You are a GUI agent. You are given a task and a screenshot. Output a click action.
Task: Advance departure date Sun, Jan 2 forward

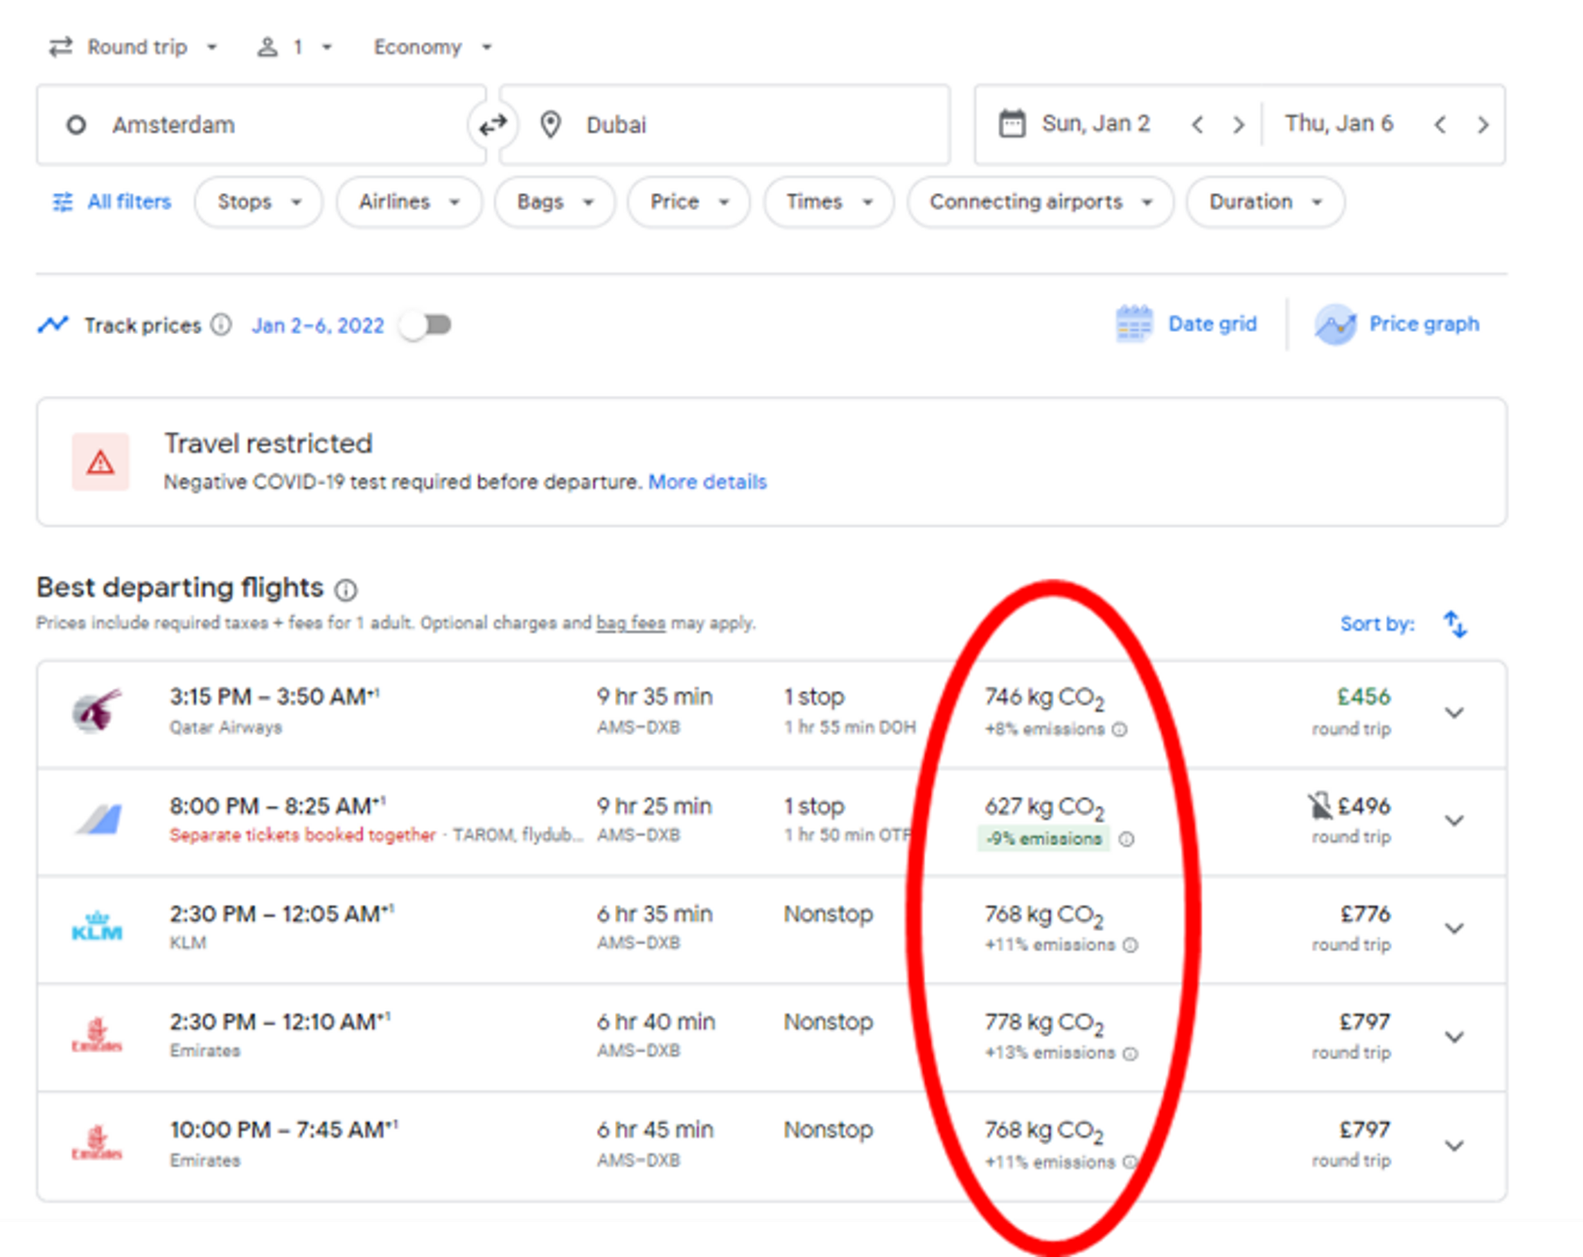point(1238,124)
